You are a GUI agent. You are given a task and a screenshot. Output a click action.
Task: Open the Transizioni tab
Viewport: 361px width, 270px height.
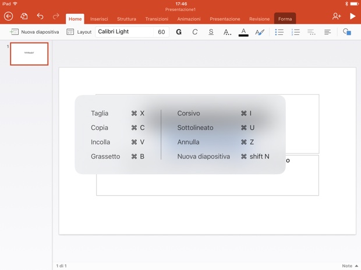157,19
